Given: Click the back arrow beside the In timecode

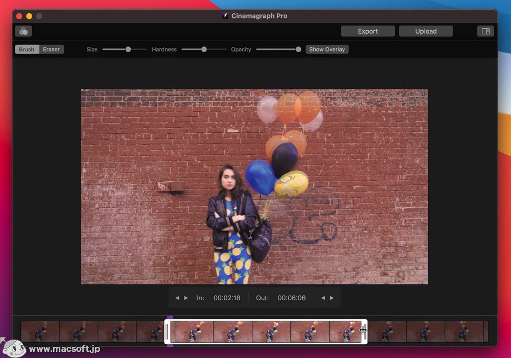Looking at the screenshot, I should [x=177, y=298].
